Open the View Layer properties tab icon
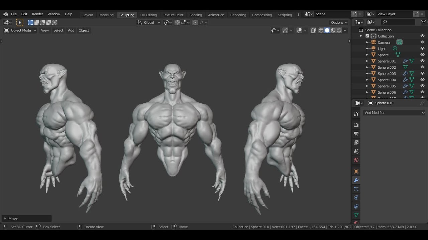Viewport: 428px width, 240px height. (x=356, y=142)
